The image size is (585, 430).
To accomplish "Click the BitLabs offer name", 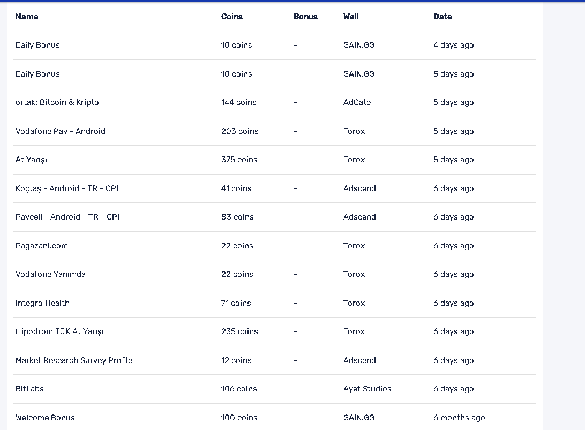I will 29,389.
